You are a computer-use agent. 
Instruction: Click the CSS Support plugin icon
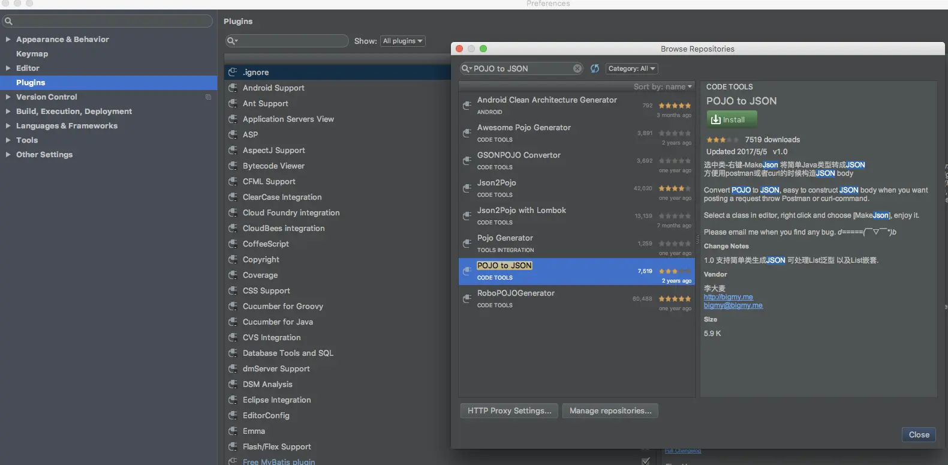coord(233,290)
